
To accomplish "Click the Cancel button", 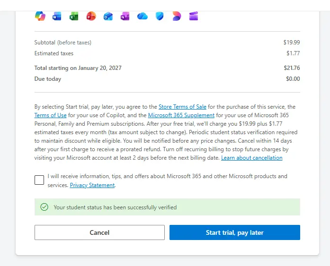I will tap(99, 232).
